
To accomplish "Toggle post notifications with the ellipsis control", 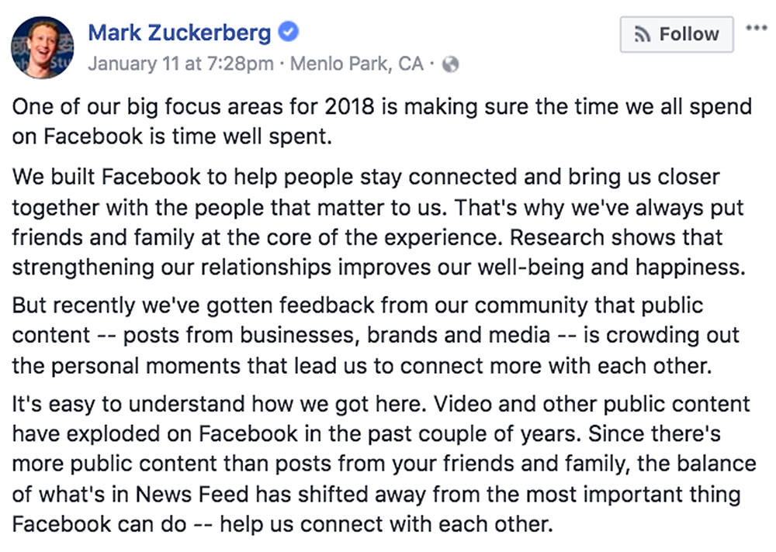I will click(758, 28).
